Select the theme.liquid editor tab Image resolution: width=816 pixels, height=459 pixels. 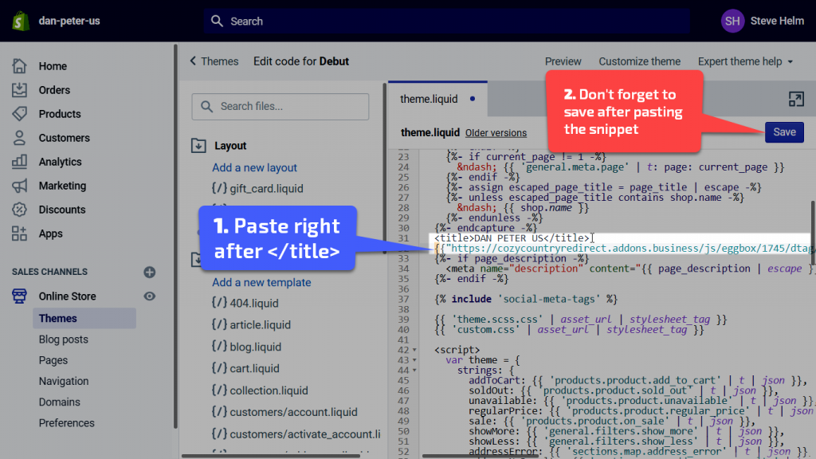point(437,99)
